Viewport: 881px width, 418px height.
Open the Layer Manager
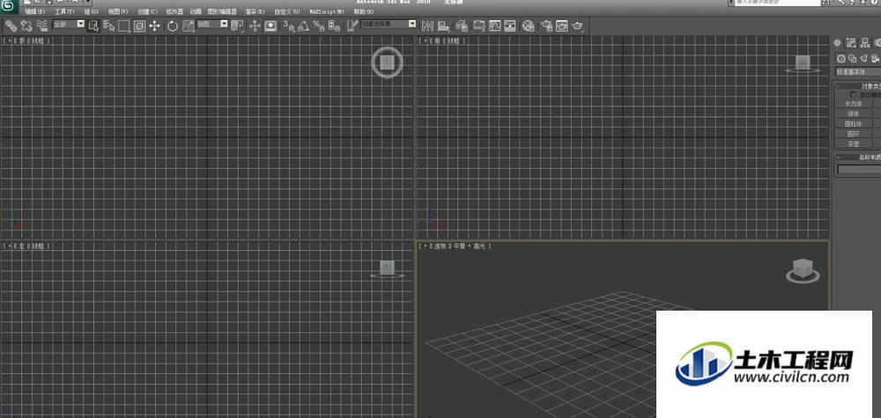[x=462, y=26]
